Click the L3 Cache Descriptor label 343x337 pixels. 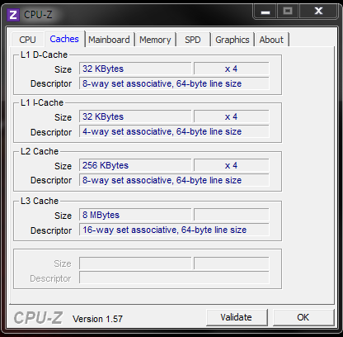pos(51,230)
